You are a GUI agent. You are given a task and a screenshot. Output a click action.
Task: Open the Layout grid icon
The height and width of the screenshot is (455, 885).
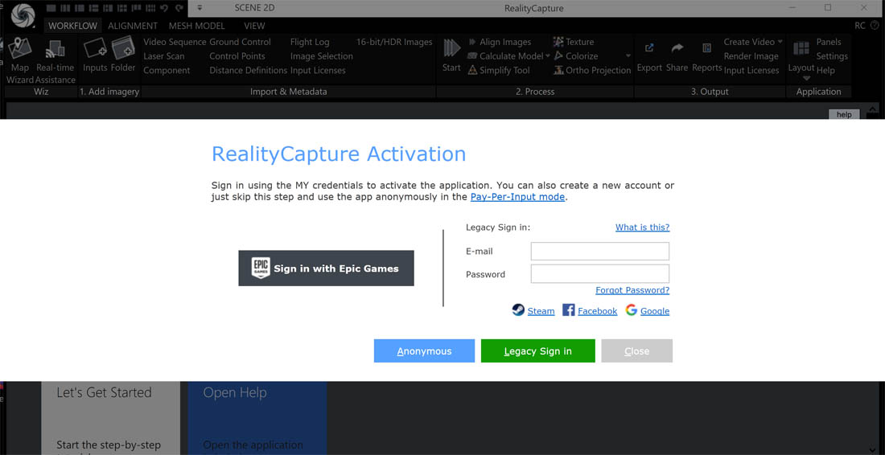coord(801,48)
